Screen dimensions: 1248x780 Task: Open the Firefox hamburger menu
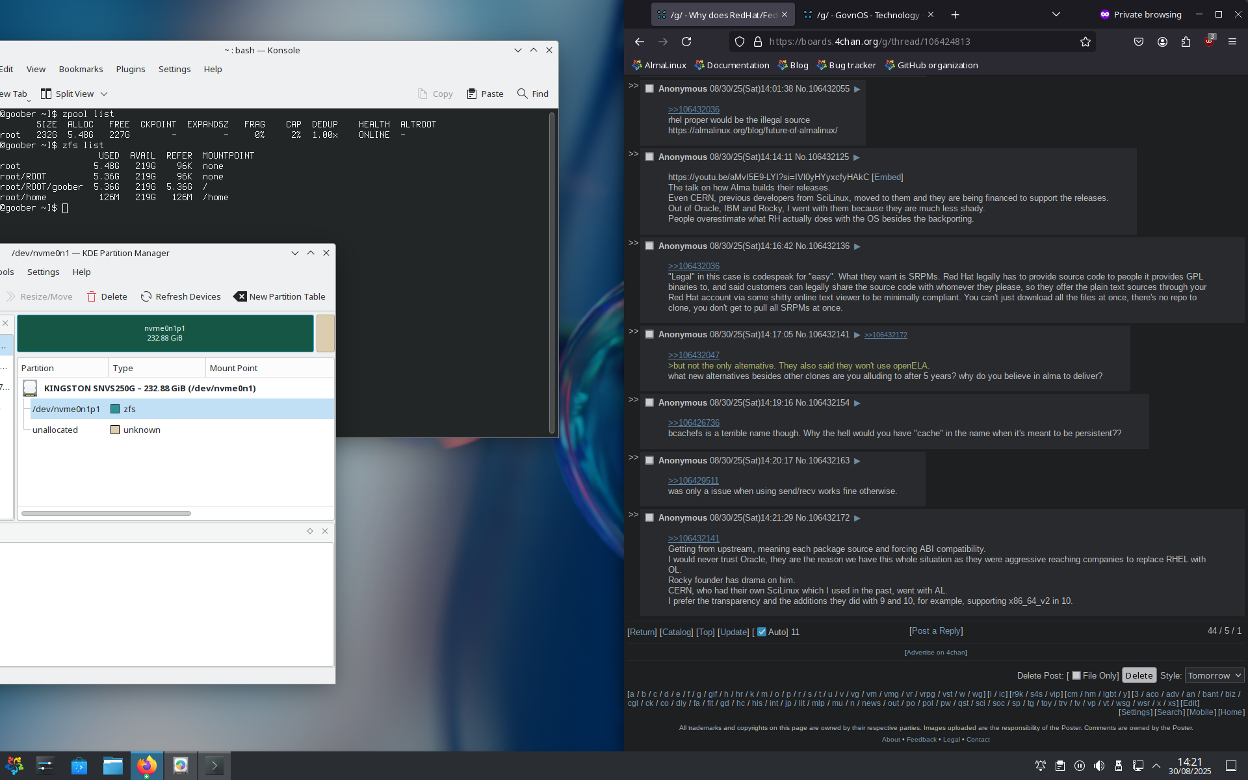click(x=1232, y=42)
